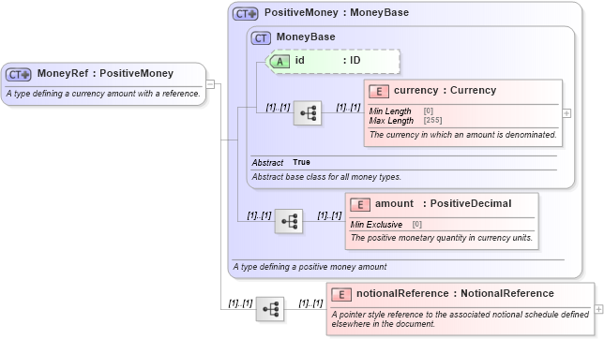Click the 'MoneyBase' type name

point(306,37)
